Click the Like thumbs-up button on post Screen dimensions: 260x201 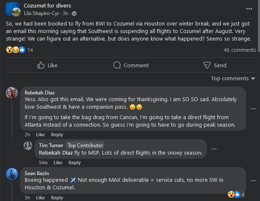(47, 65)
